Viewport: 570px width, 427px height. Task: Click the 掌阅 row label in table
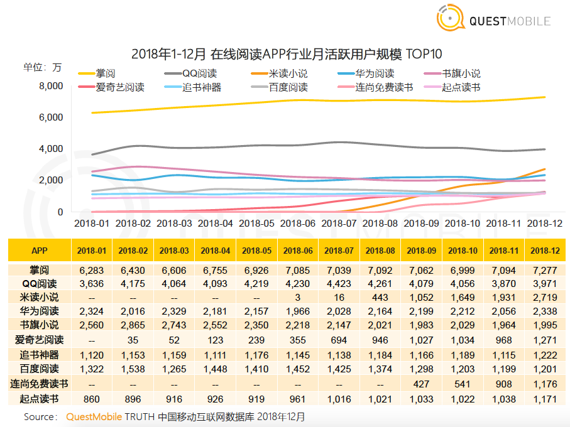click(x=39, y=270)
